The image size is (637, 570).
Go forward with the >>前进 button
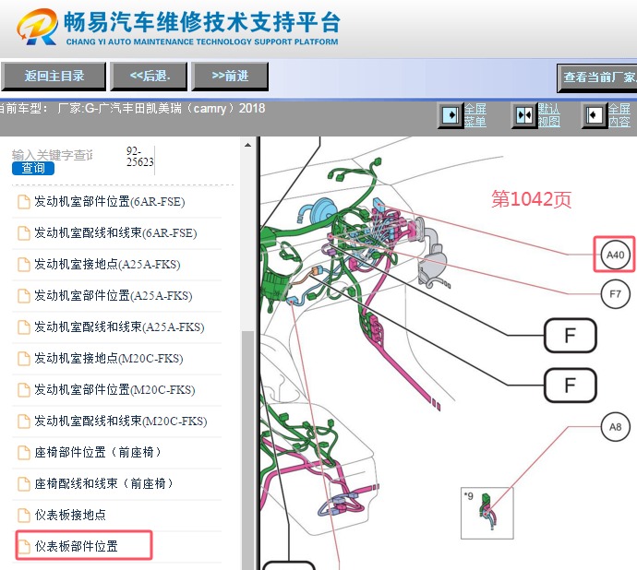click(230, 76)
